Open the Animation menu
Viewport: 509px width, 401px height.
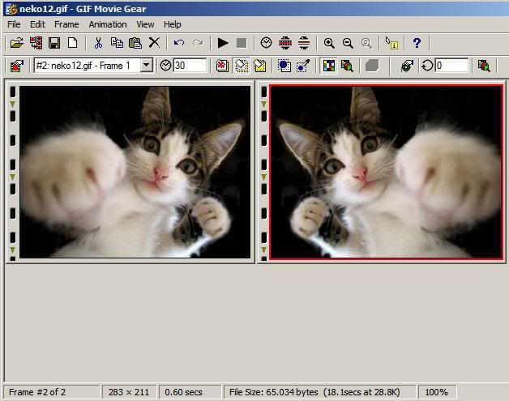[x=107, y=24]
